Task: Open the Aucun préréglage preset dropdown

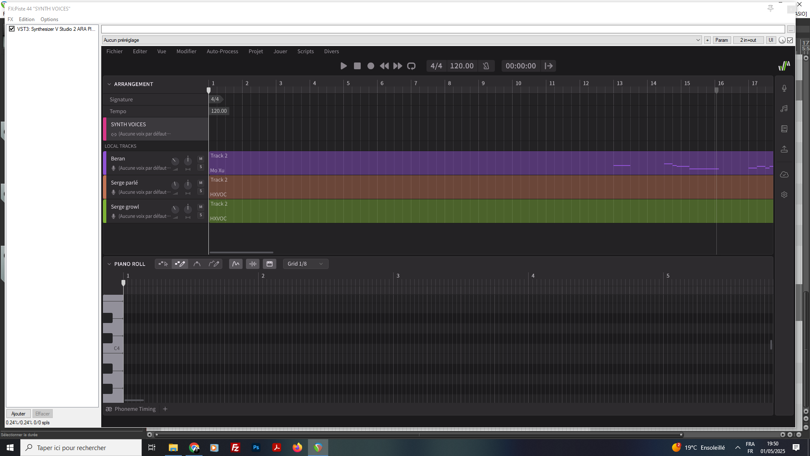Action: pos(402,40)
